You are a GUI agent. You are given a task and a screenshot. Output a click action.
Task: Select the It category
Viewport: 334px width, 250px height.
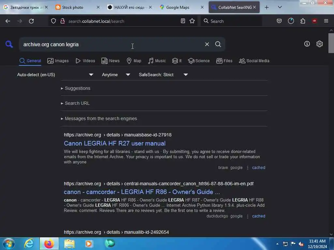coord(177,61)
